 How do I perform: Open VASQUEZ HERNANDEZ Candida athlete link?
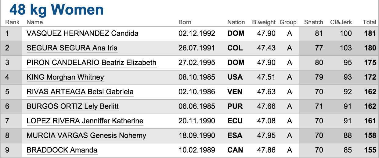point(82,33)
